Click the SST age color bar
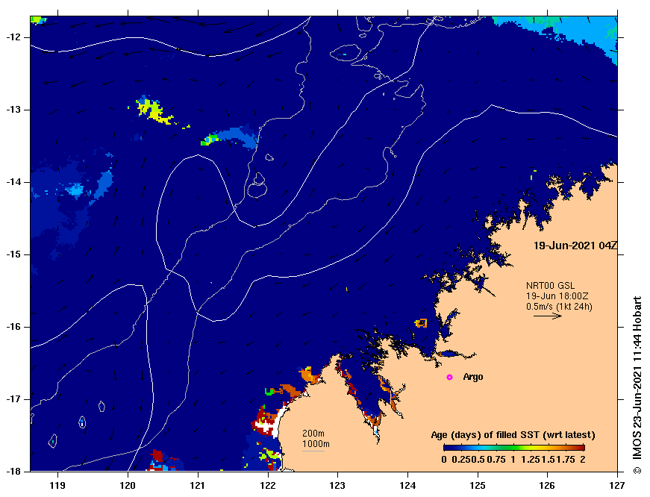Image resolution: width=650 pixels, height=497 pixels. (x=514, y=448)
